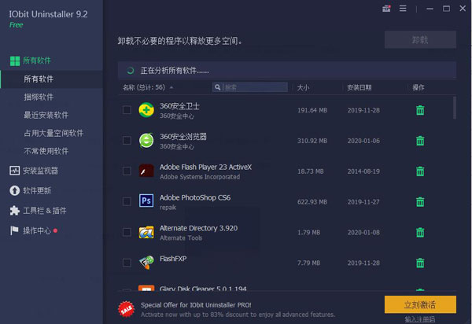The width and height of the screenshot is (472, 324).
Task: Click the 操作中心 flag icon
Action: click(14, 230)
